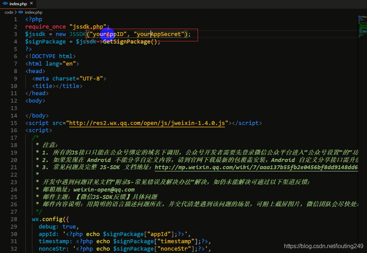This screenshot has height=253, width=367.
Task: Click the "yourAppSecret" string
Action: (159, 34)
